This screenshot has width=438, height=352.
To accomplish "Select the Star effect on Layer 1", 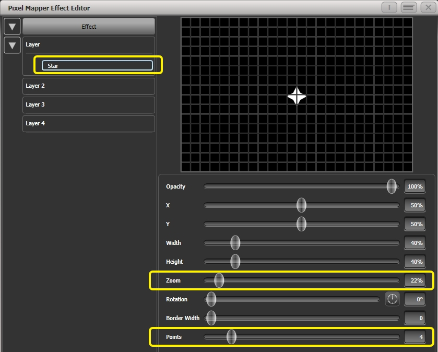I will (97, 65).
